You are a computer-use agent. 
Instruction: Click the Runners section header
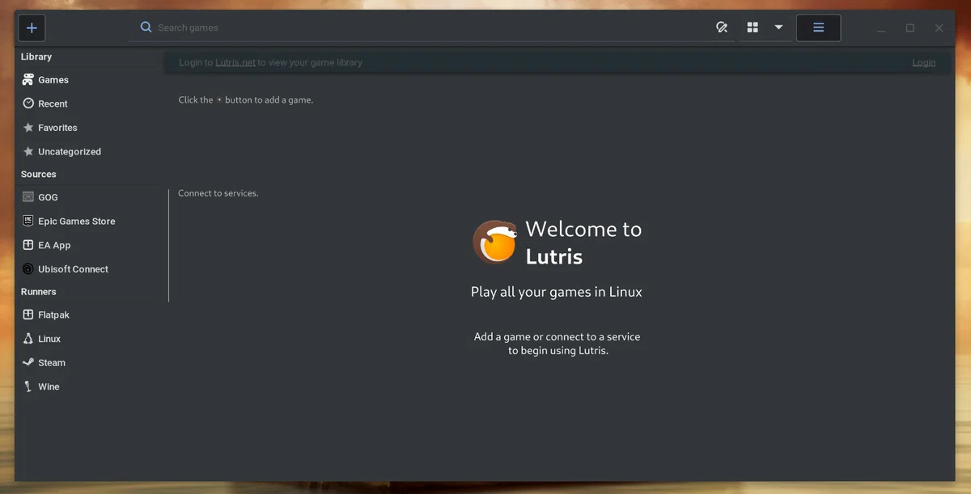pyautogui.click(x=39, y=292)
